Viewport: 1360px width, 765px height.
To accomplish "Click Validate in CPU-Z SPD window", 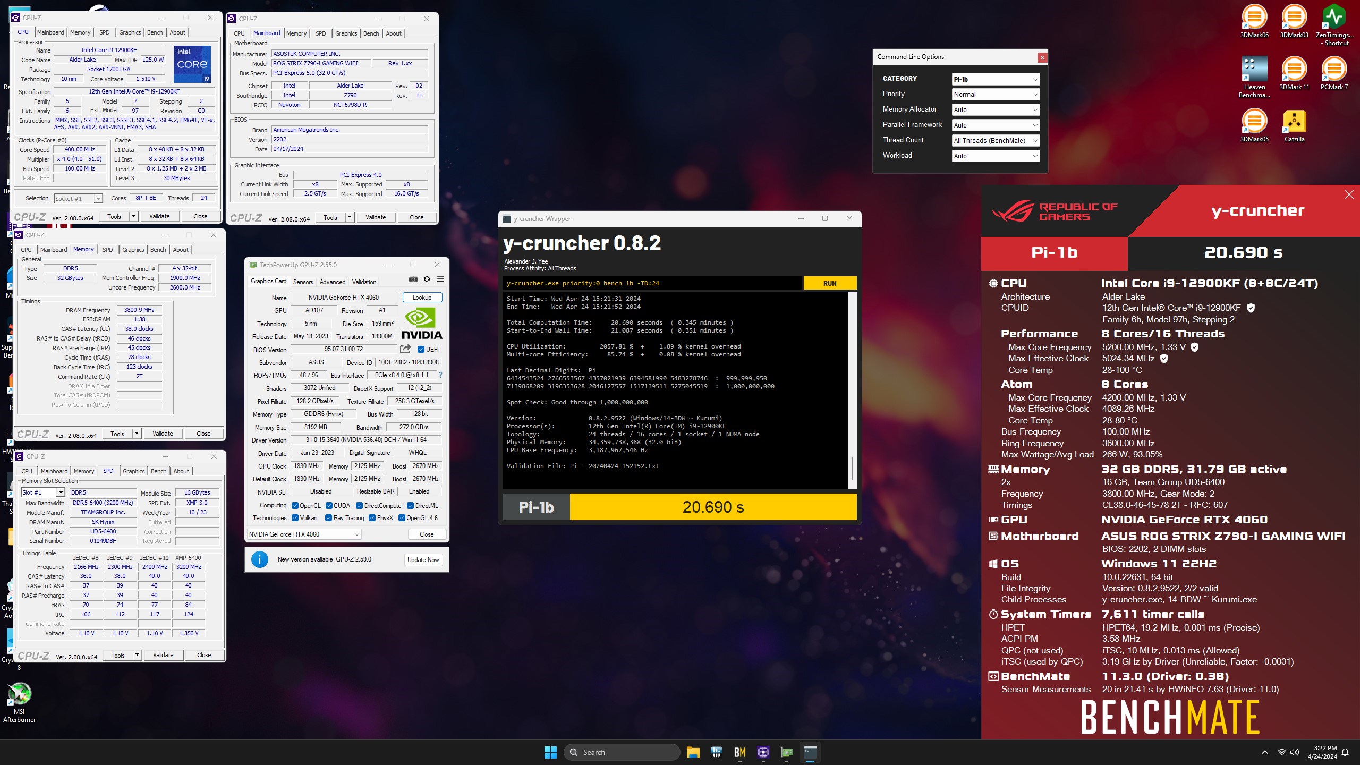I will point(163,655).
